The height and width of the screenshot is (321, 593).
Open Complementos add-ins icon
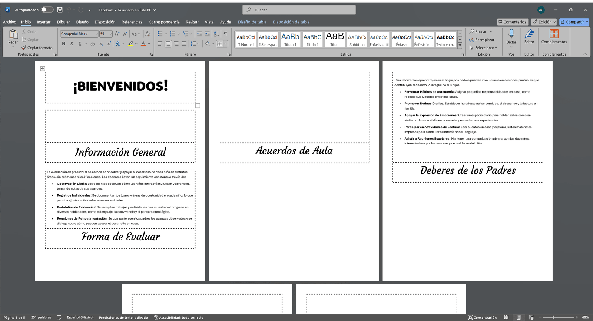point(554,34)
